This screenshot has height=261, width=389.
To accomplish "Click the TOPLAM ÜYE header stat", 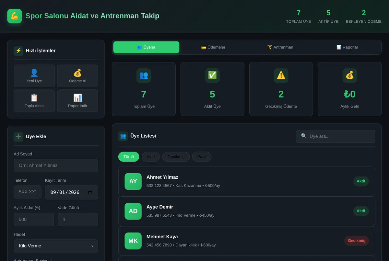I will (x=299, y=16).
